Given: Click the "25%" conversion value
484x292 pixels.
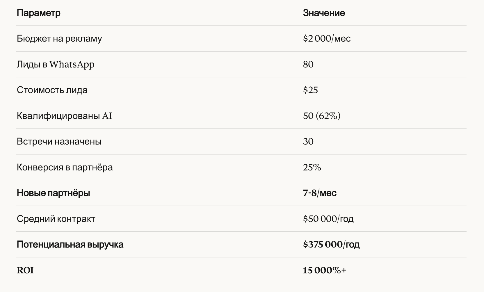Looking at the screenshot, I should (312, 167).
